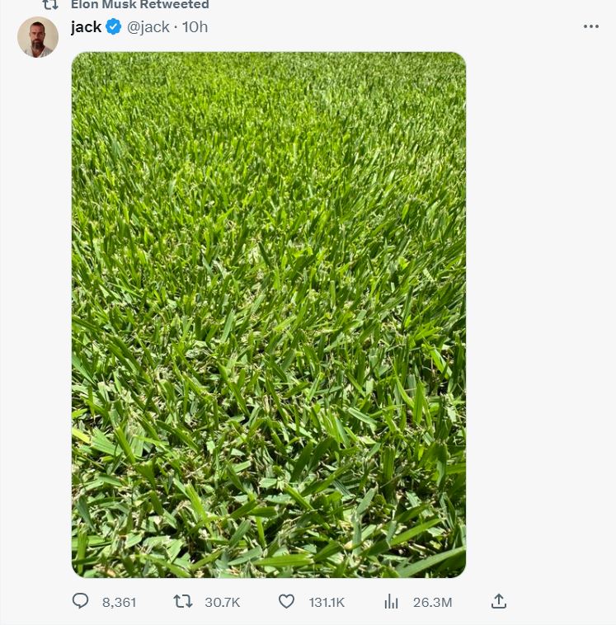Open the grass photo in full view

269,315
